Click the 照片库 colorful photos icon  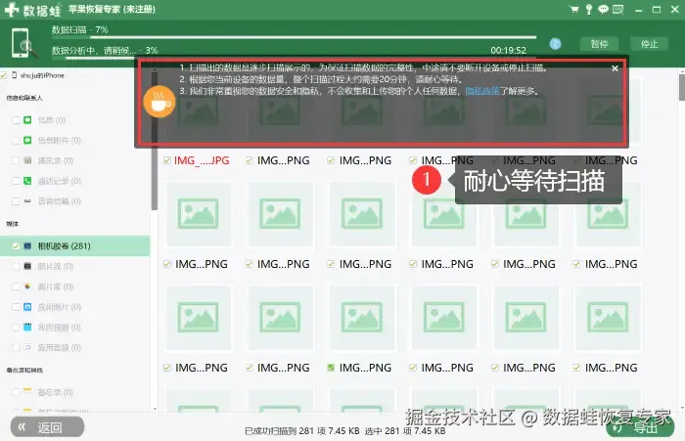pos(27,287)
